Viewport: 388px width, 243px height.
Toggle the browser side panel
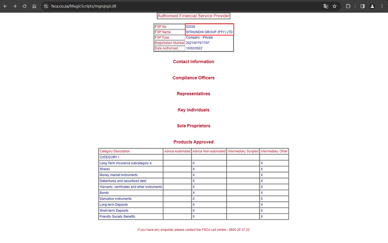tap(362, 6)
